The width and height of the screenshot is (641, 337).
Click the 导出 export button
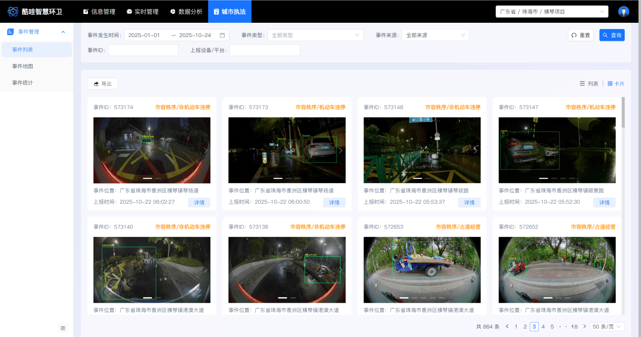click(x=103, y=84)
